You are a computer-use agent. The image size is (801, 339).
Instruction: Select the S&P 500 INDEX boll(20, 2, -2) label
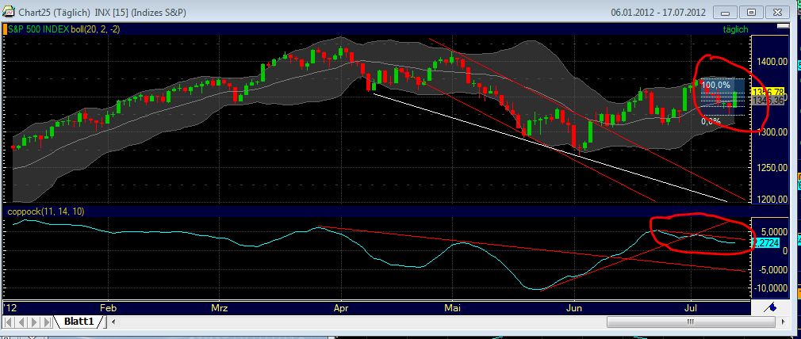pos(64,29)
